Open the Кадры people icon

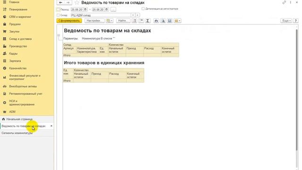5,53
